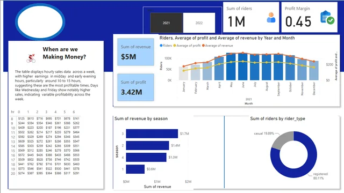344x193 pixels.
Task: Click the hr column header in table
Action: [x=12, y=112]
